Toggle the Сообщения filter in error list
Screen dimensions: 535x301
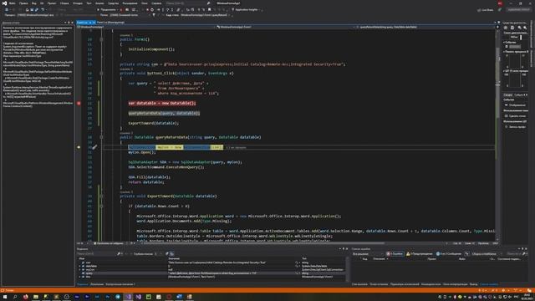(x=448, y=254)
